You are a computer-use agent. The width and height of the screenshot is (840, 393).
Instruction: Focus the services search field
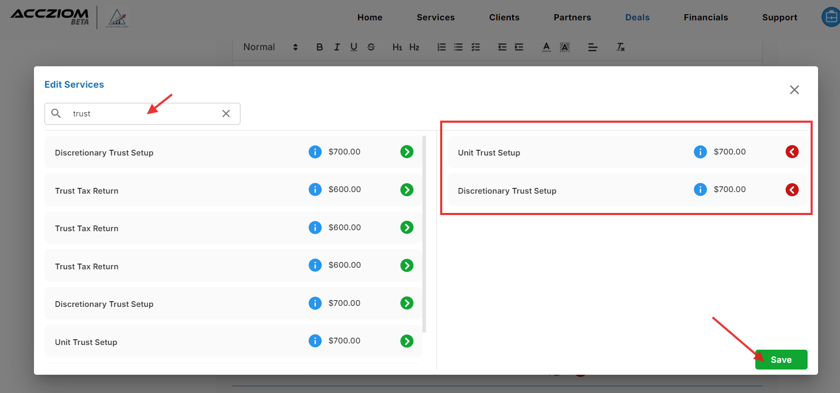142,114
